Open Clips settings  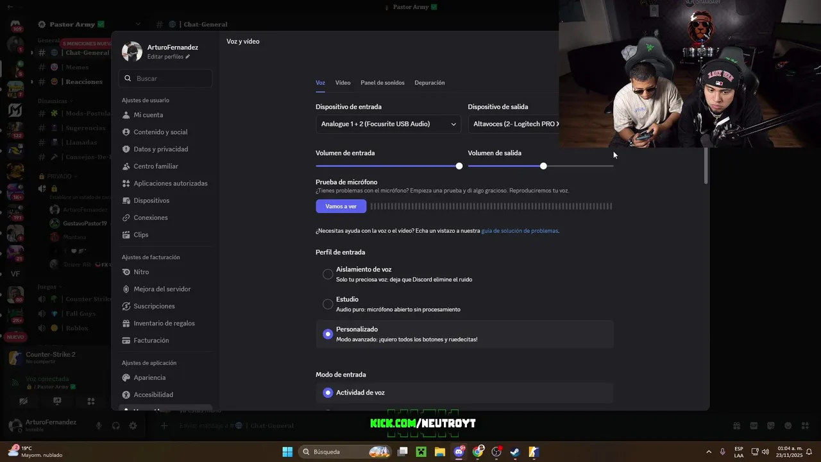click(x=165, y=235)
